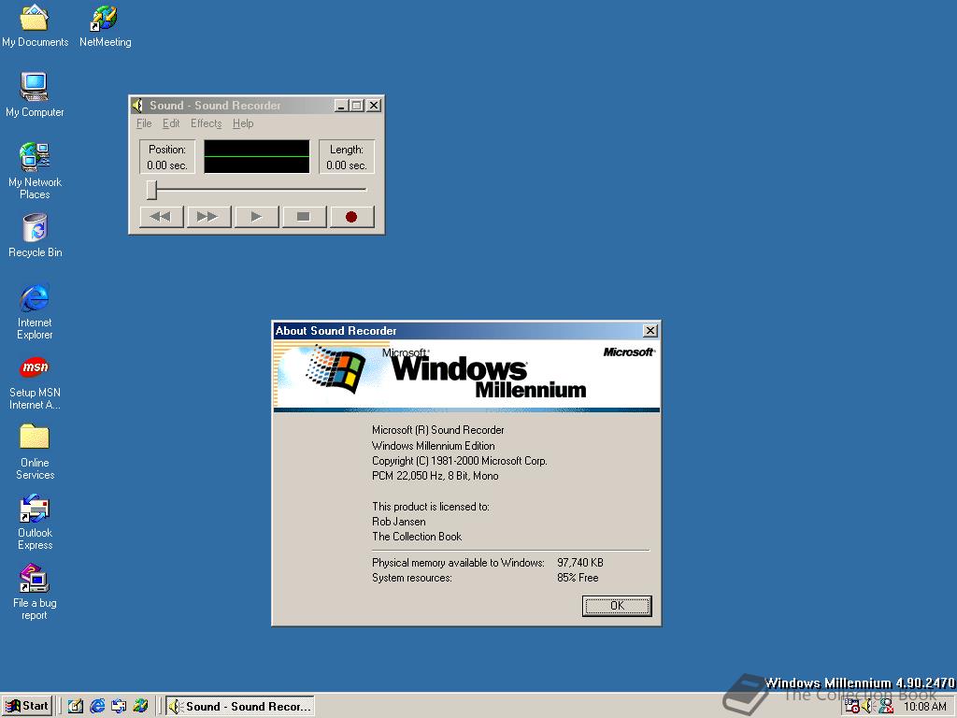
Task: Click Show Desktop quick launch icon
Action: point(75,707)
